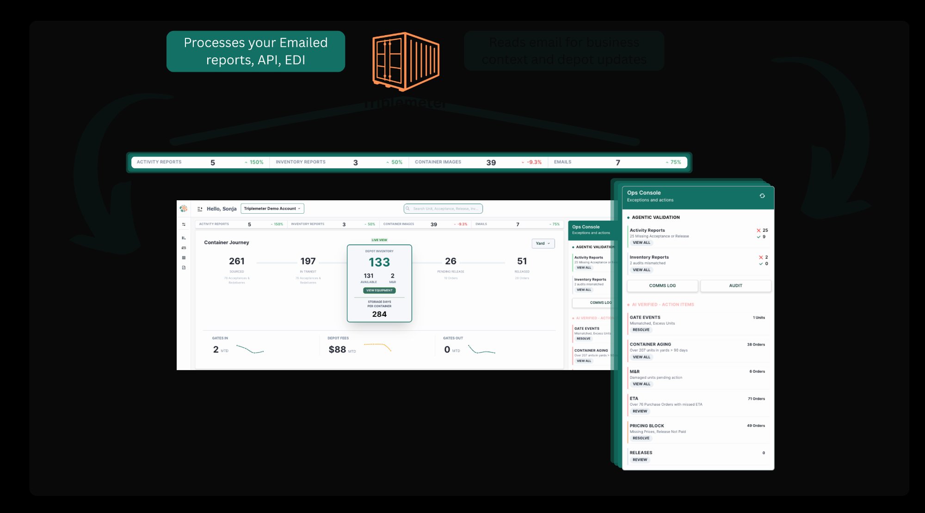Viewport: 925px width, 513px height.
Task: Expand the Yard dropdown
Action: coord(543,243)
